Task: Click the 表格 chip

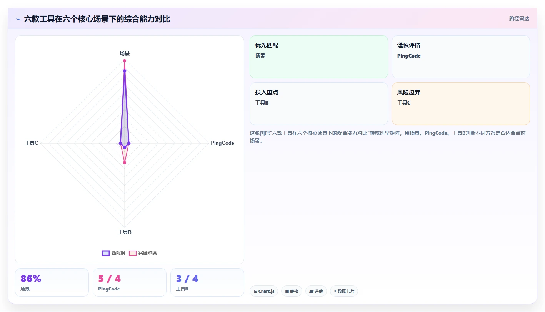Action: pyautogui.click(x=292, y=291)
